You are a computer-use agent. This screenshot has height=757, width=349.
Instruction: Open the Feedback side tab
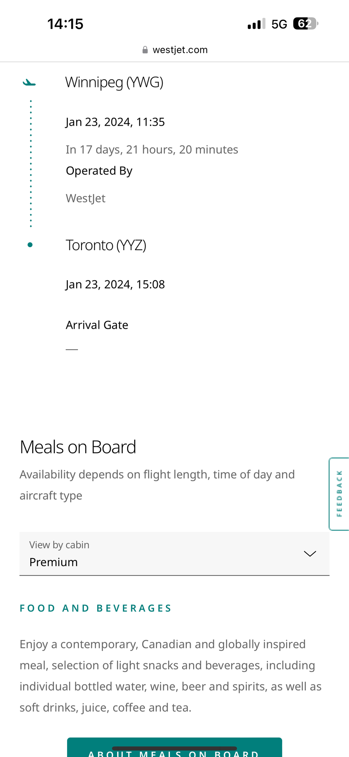pos(339,494)
